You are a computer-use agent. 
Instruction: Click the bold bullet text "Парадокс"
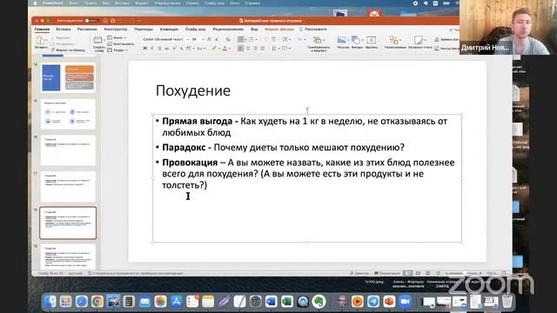click(x=184, y=147)
